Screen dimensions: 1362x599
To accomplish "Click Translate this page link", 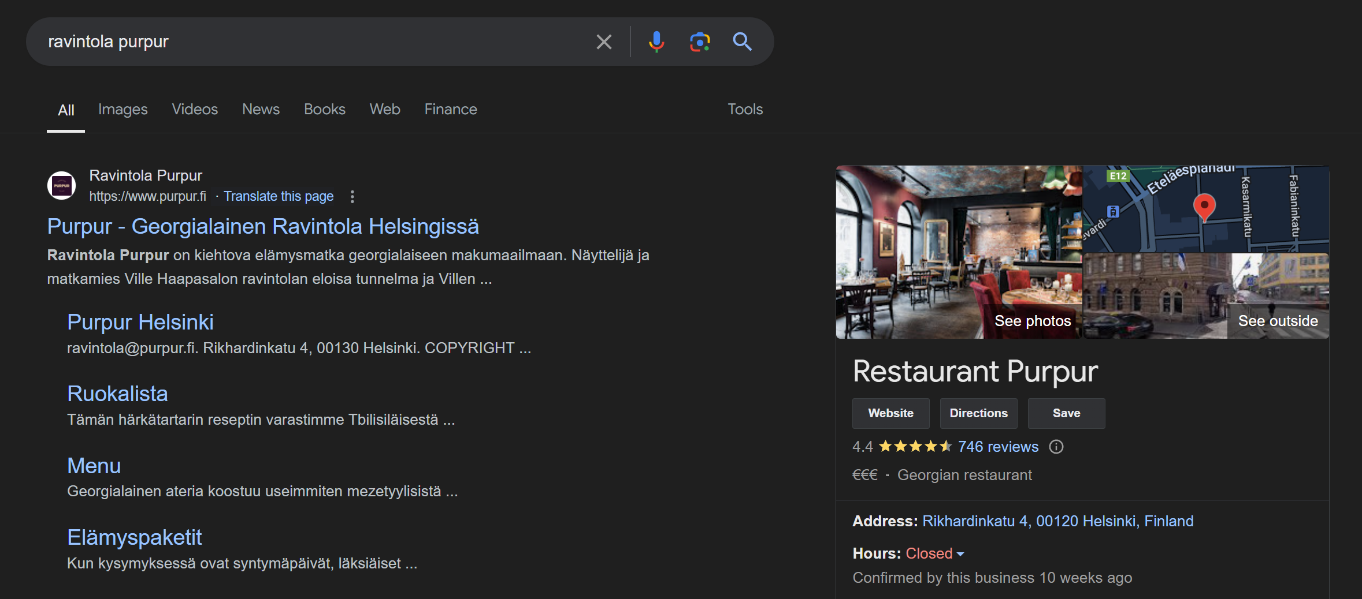I will click(x=279, y=196).
